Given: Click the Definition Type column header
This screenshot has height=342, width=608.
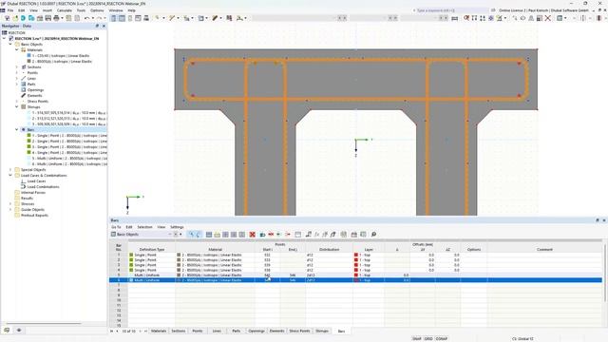Looking at the screenshot, I should 152,249.
